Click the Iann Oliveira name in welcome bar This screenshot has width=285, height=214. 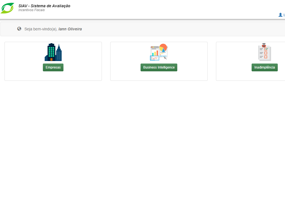[70, 29]
